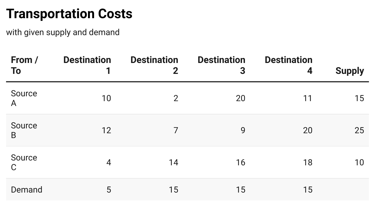Image resolution: width=375 pixels, height=208 pixels.
Task: Click the 'From / To' column header
Action: click(24, 65)
